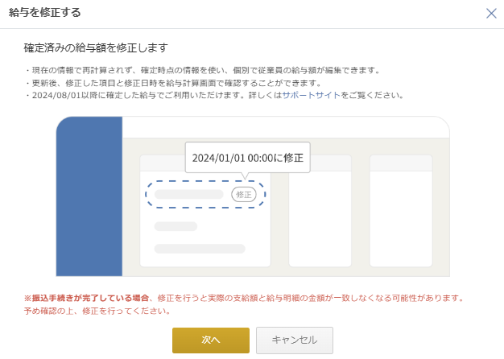The image size is (504, 359).
Task: Click the gray placeholder bar beside 修正 badge
Action: tap(188, 194)
